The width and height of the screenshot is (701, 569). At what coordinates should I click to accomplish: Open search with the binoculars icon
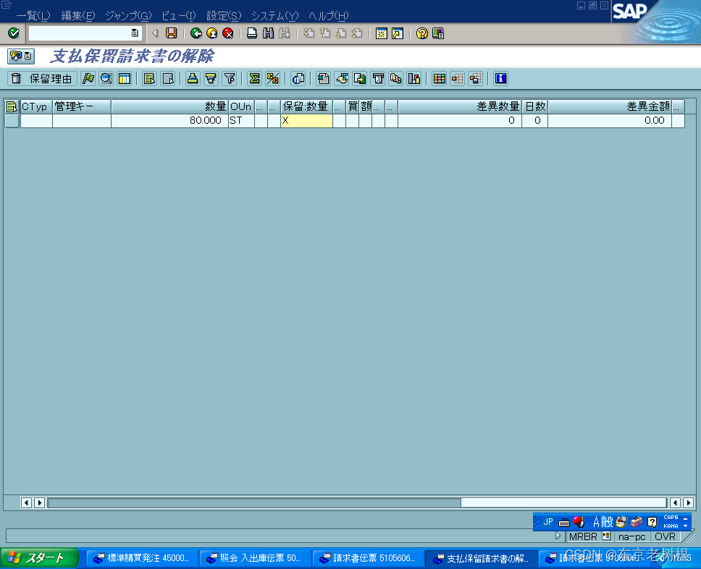point(268,33)
